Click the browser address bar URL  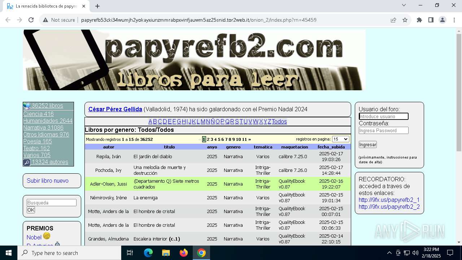[199, 20]
